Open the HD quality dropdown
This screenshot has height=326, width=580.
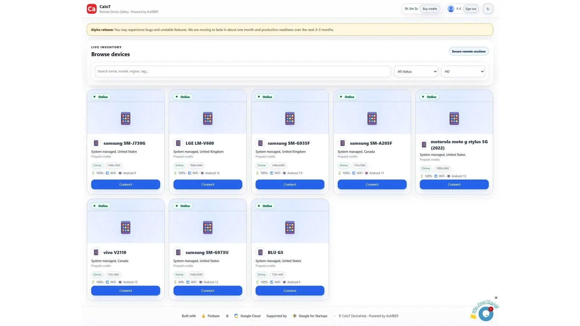[x=463, y=72]
